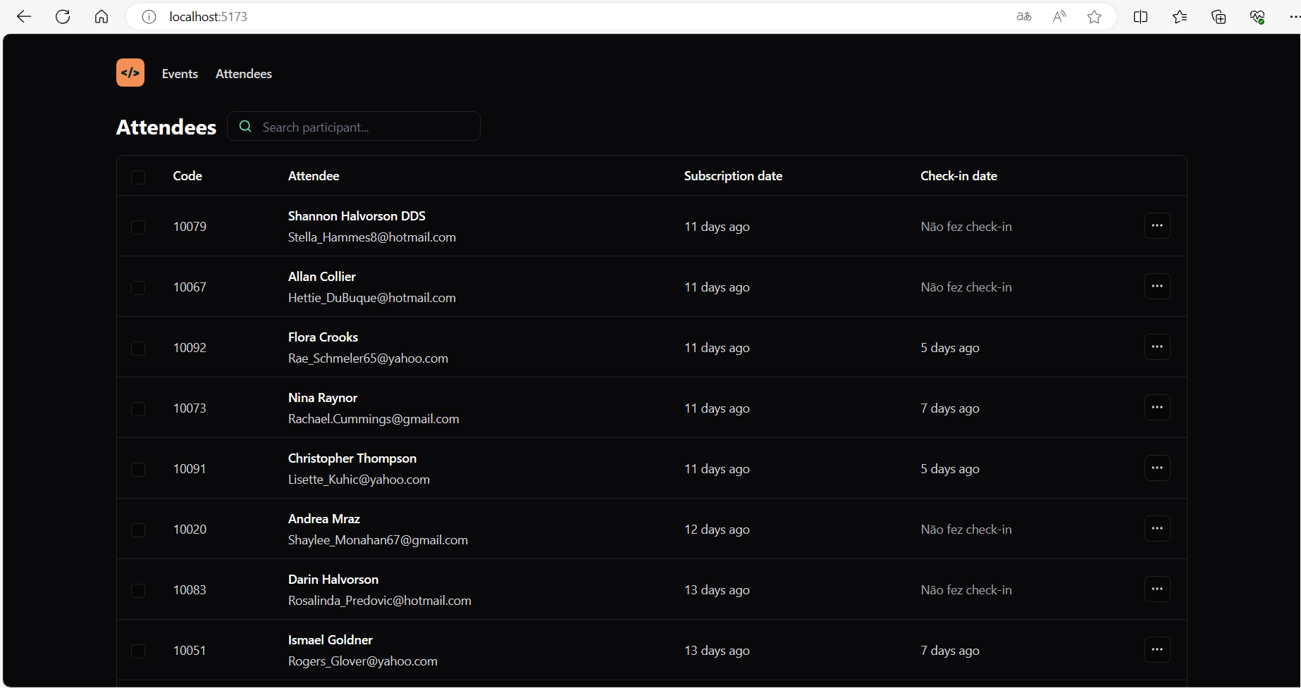The image size is (1301, 688).
Task: Open the translate page option
Action: pos(1024,17)
